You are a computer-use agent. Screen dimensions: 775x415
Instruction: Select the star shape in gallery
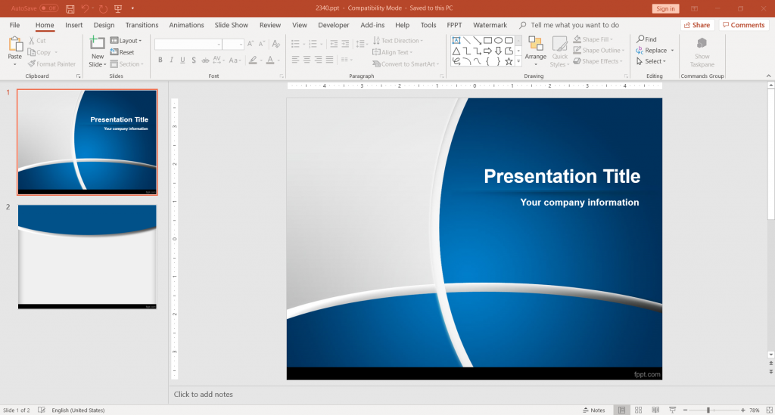tap(509, 61)
